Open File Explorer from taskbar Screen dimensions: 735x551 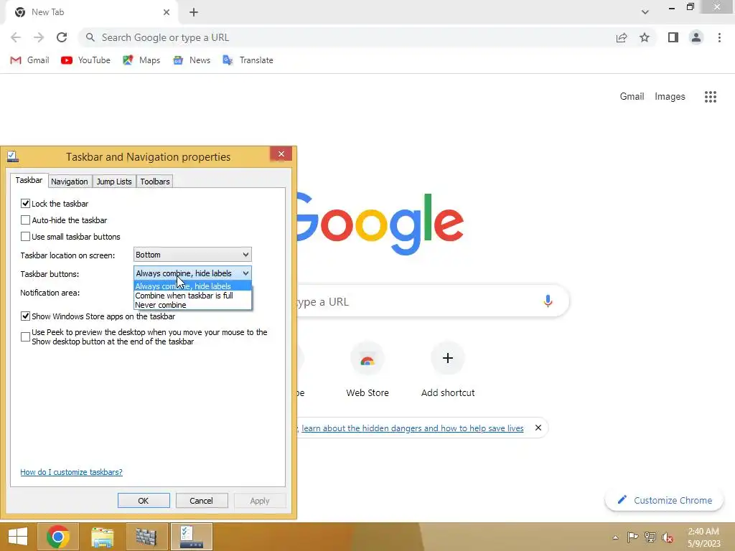[x=103, y=537]
